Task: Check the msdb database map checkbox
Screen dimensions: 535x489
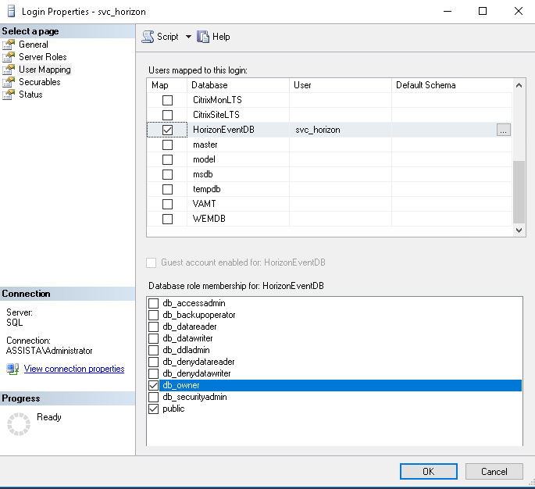Action: point(167,174)
